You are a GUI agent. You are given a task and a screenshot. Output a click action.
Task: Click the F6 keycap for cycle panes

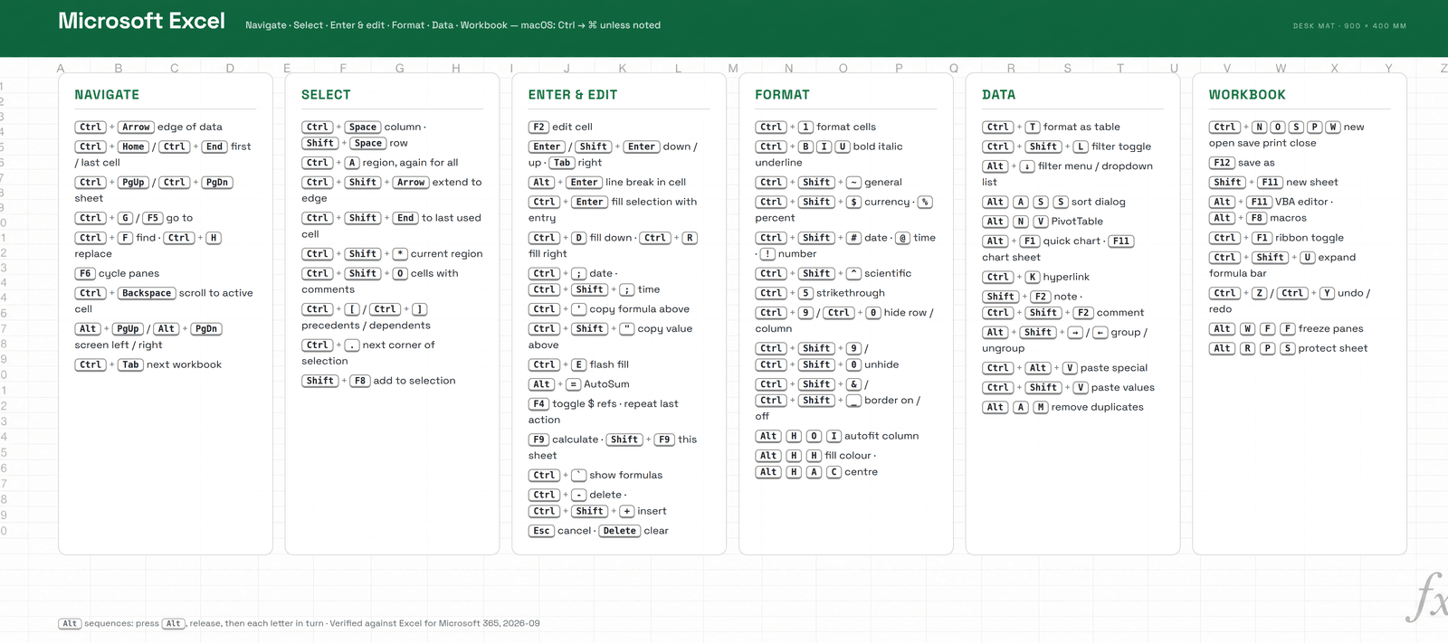click(85, 273)
